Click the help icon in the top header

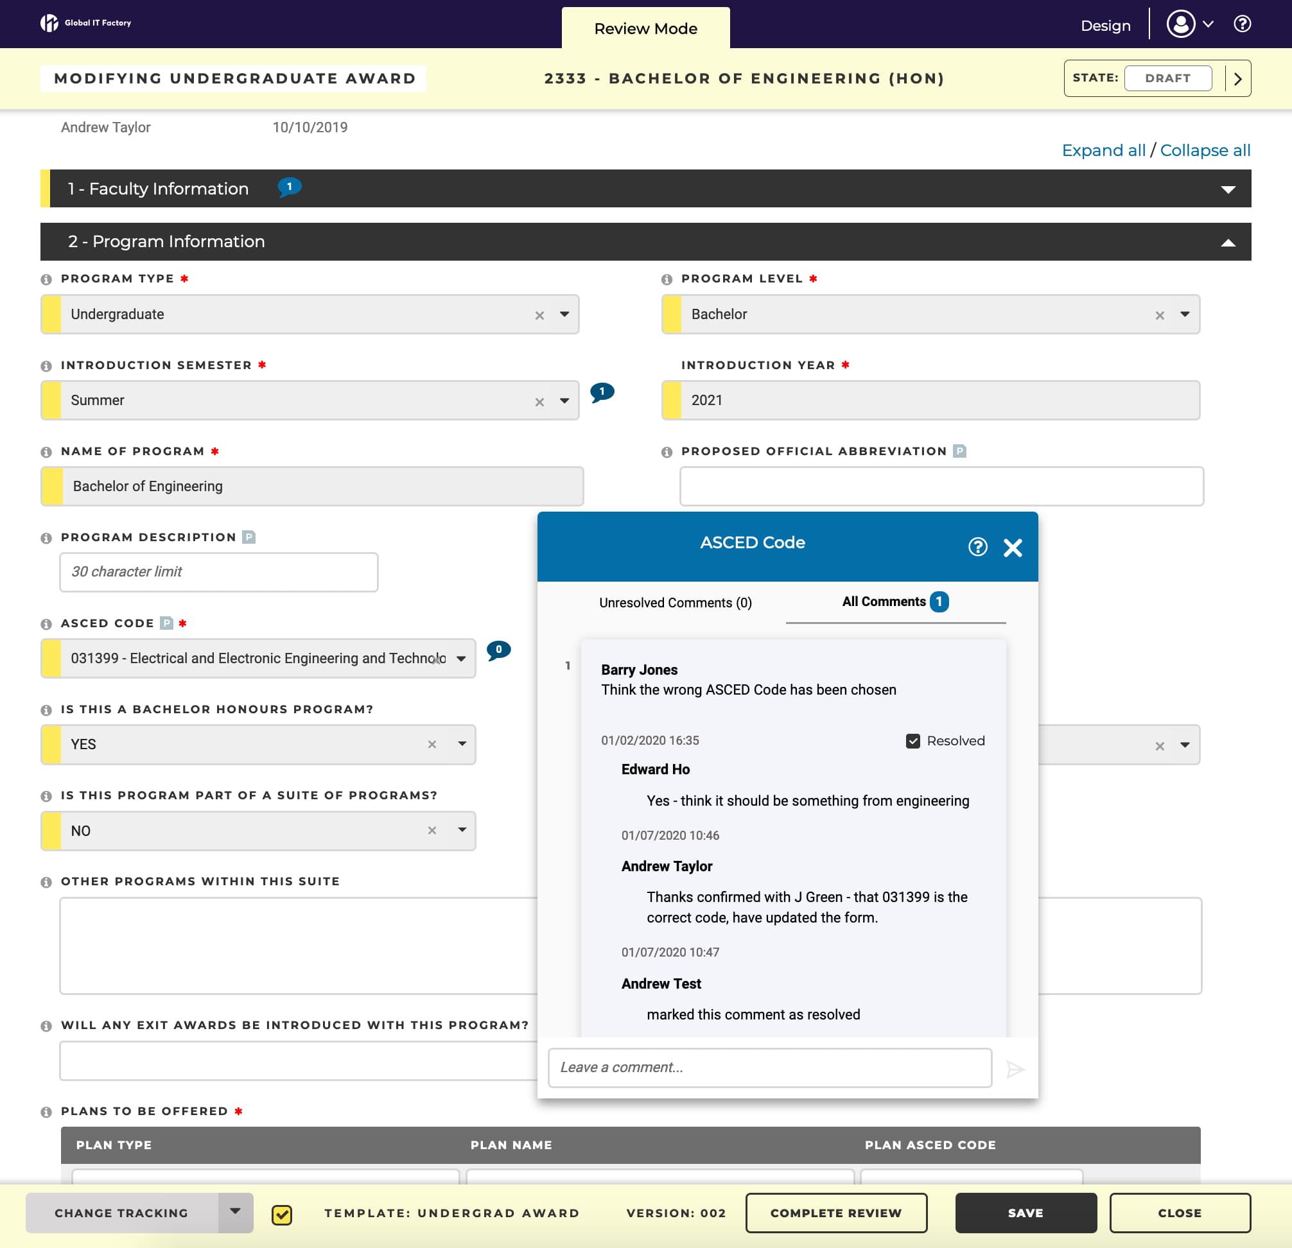click(x=1242, y=24)
